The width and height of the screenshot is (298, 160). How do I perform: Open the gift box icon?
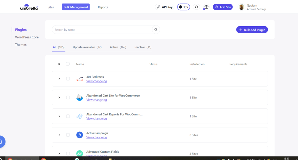pos(206,7)
